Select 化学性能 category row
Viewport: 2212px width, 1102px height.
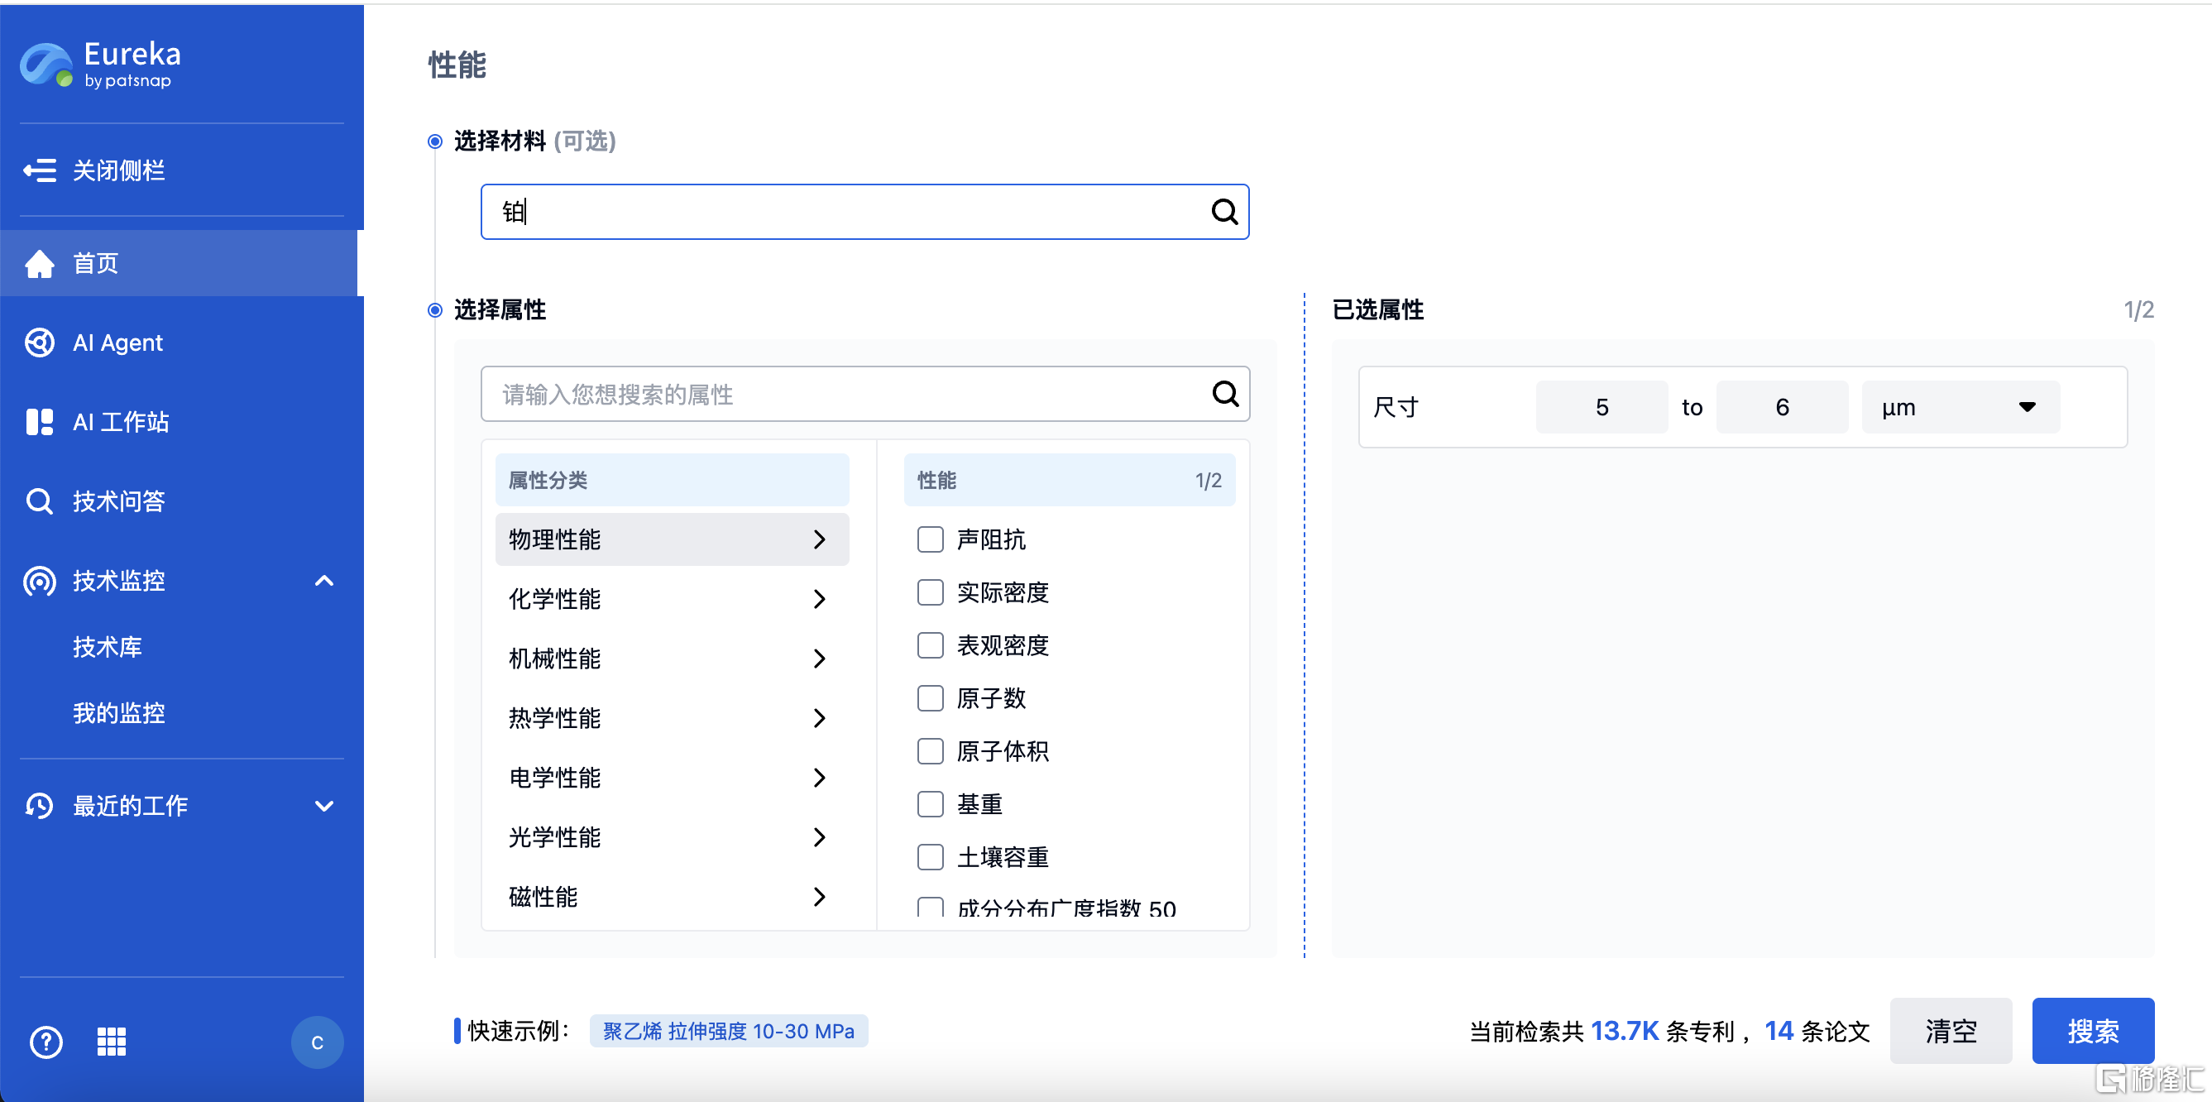tap(673, 599)
